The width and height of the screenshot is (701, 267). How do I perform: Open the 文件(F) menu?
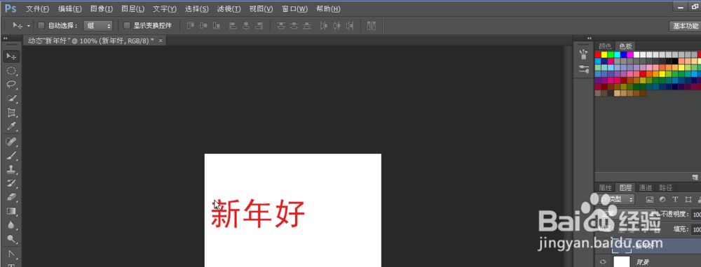pos(38,9)
